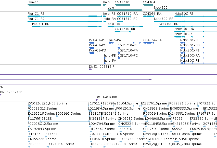Screen dimensions: 217x148
Task: Click EST IP15456.3prime
Action: tap(187, 139)
